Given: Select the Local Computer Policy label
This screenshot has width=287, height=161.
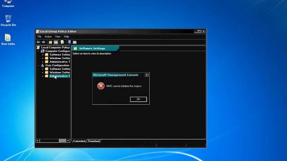Looking at the screenshot, I should [x=55, y=47].
